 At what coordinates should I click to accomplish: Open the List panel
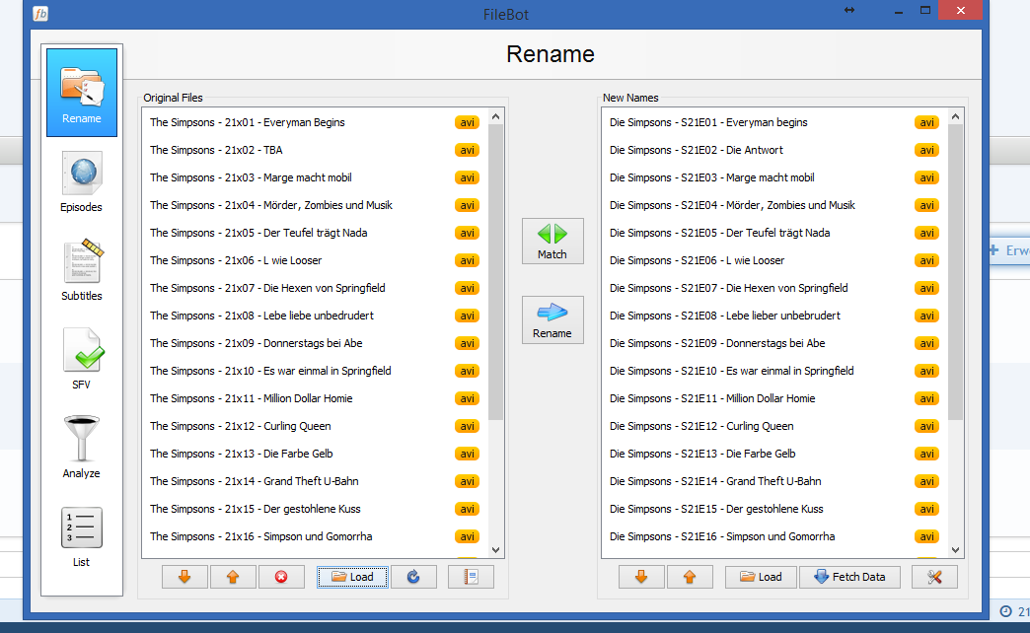(82, 537)
